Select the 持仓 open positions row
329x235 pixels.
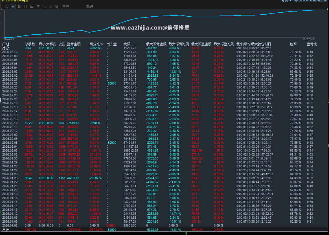click(x=164, y=48)
